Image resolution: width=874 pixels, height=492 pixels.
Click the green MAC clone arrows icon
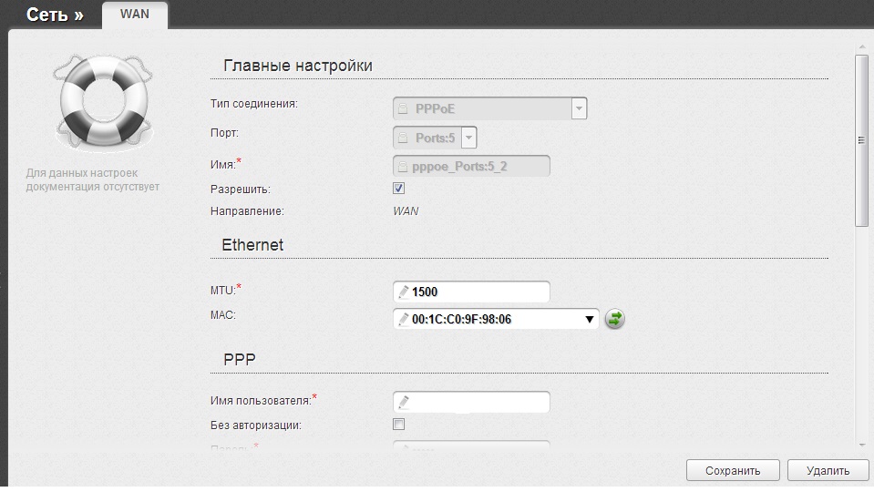(615, 319)
